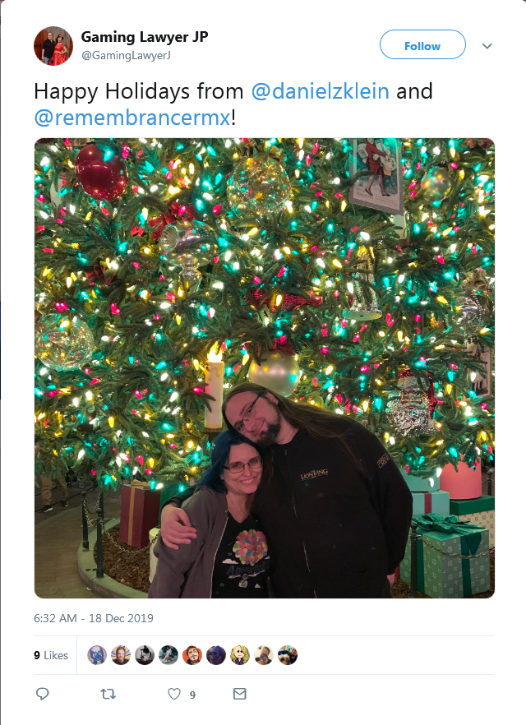Open the last liker's avatar in row
The width and height of the screenshot is (526, 725).
tap(288, 655)
